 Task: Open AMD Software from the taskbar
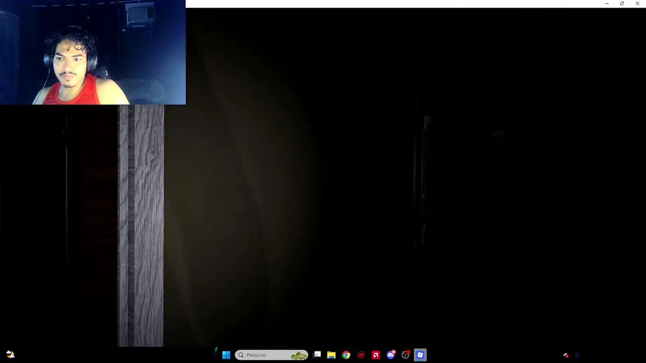tap(375, 355)
